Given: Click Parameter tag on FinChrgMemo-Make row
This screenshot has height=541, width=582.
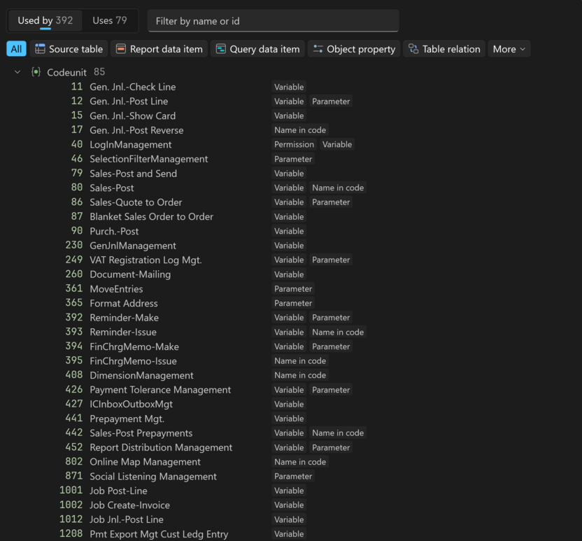Looking at the screenshot, I should (x=331, y=346).
